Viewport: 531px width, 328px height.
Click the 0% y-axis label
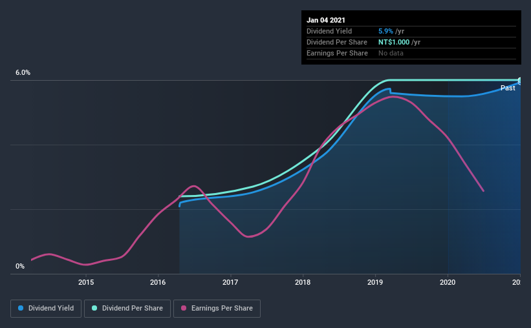[20, 266]
